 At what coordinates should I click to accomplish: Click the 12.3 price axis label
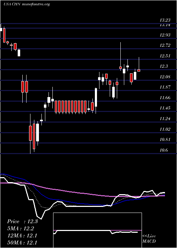164,66
